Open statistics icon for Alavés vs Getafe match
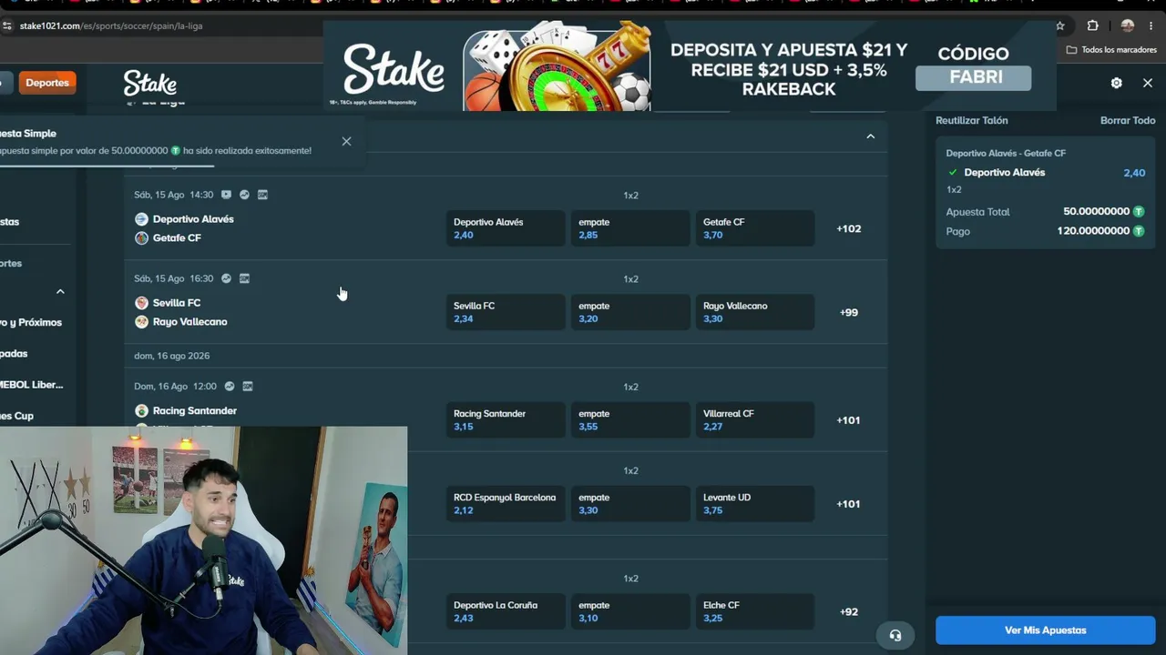Image resolution: width=1166 pixels, height=655 pixels. (x=244, y=195)
